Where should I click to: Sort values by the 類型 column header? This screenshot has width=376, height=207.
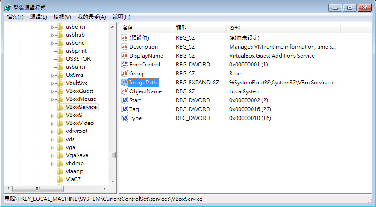click(x=199, y=28)
